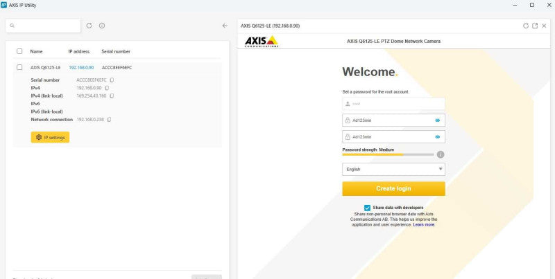Maximize the AXIS IP Utility window
Image resolution: width=555 pixels, height=279 pixels.
click(x=532, y=5)
